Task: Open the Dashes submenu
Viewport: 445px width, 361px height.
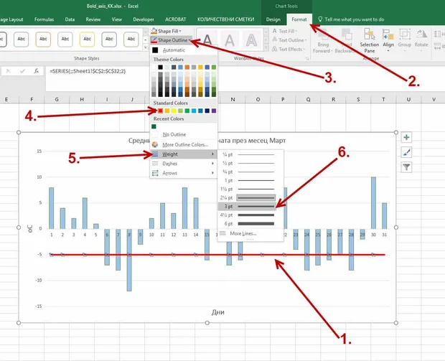Action: (183, 164)
